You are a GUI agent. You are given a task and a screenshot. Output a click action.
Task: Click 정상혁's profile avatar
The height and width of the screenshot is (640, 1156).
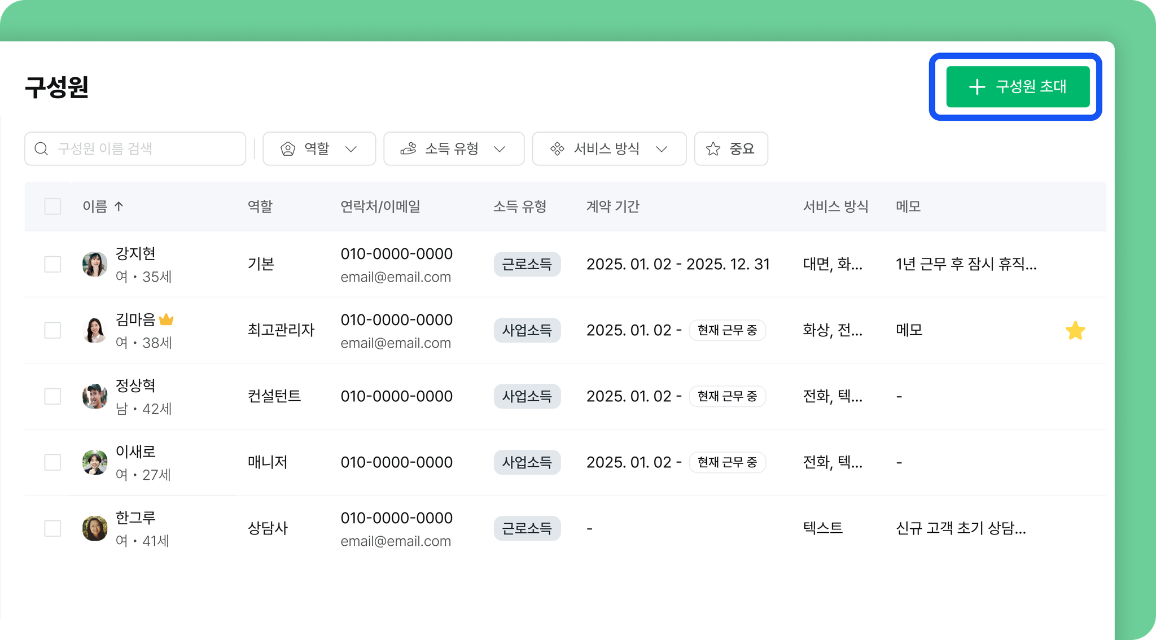[95, 396]
